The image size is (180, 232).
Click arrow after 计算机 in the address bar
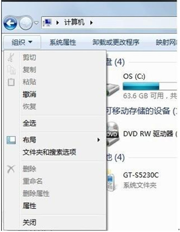[91, 23]
